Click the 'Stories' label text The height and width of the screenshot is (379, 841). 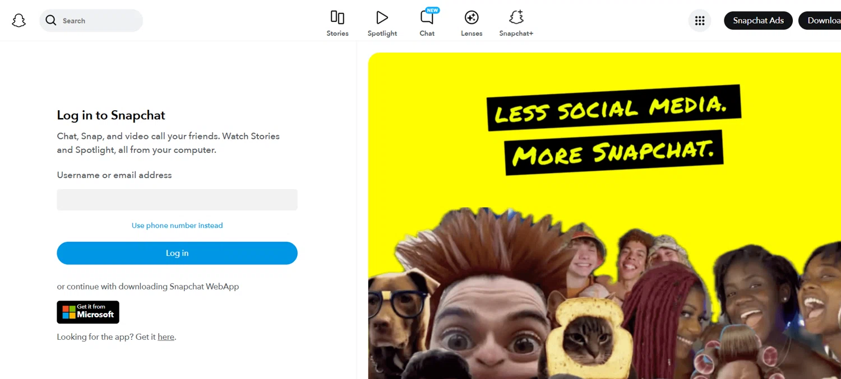tap(338, 34)
